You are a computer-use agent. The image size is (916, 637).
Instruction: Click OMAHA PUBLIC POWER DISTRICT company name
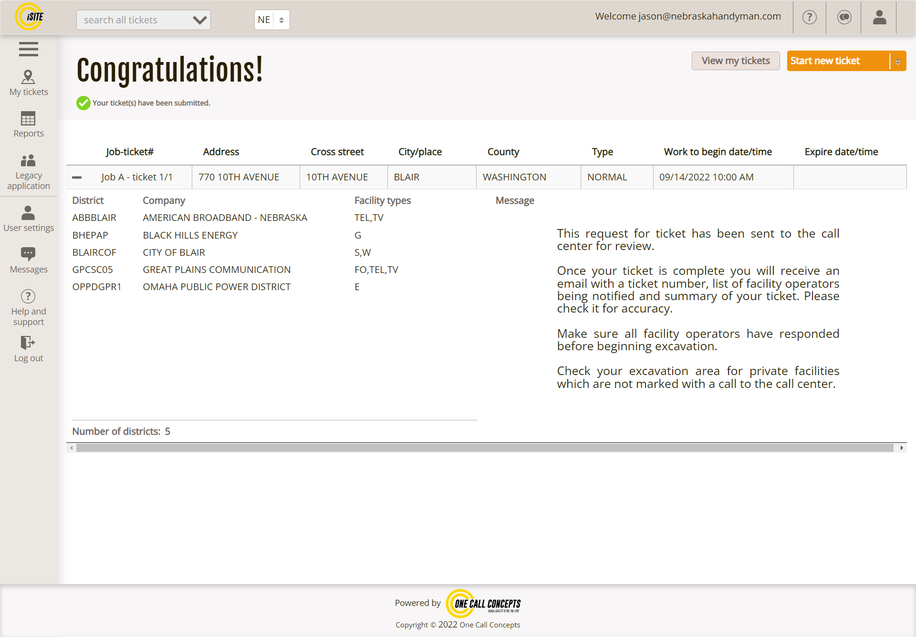click(217, 287)
